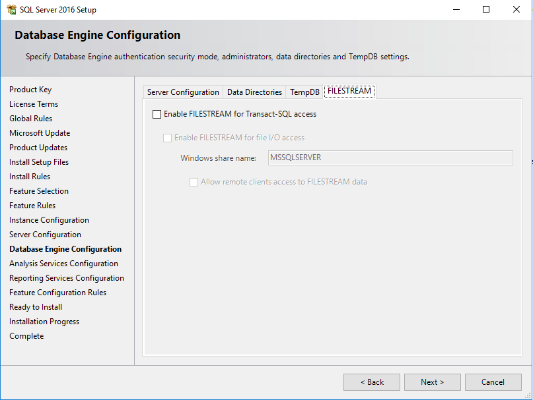The image size is (533, 400).
Task: Click the Windows share name label
Action: tap(218, 158)
